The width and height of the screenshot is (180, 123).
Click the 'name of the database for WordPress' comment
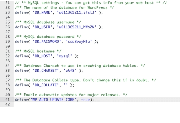(x=64, y=7)
